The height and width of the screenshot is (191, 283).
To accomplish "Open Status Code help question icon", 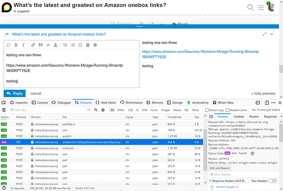I will coord(252,153).
